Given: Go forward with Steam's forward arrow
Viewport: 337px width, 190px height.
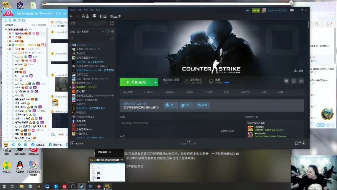Looking at the screenshot, I should (x=77, y=16).
